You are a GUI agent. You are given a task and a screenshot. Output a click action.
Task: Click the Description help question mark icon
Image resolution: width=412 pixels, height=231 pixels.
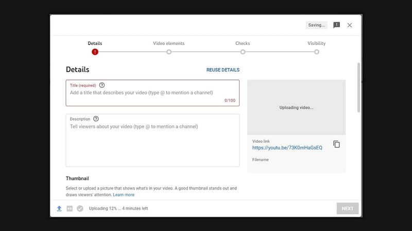click(96, 119)
